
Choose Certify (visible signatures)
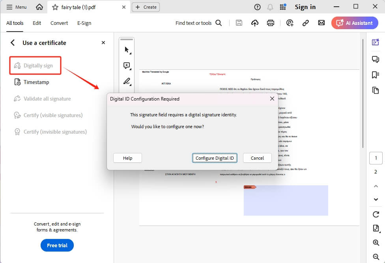49,115
